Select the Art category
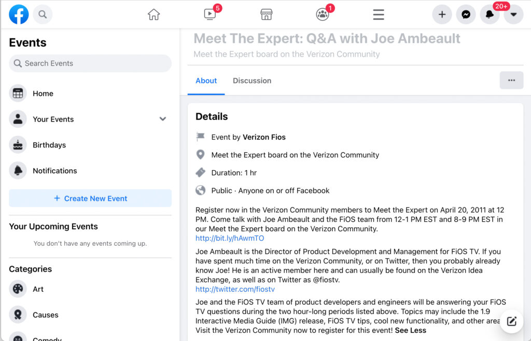The width and height of the screenshot is (531, 341). point(90,289)
